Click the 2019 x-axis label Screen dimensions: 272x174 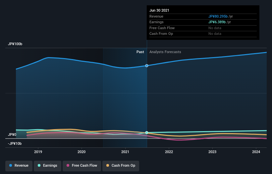click(x=38, y=152)
